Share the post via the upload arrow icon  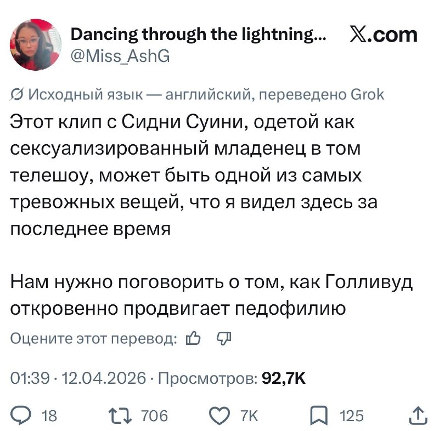tap(418, 416)
